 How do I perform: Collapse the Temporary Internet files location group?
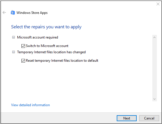(13, 52)
